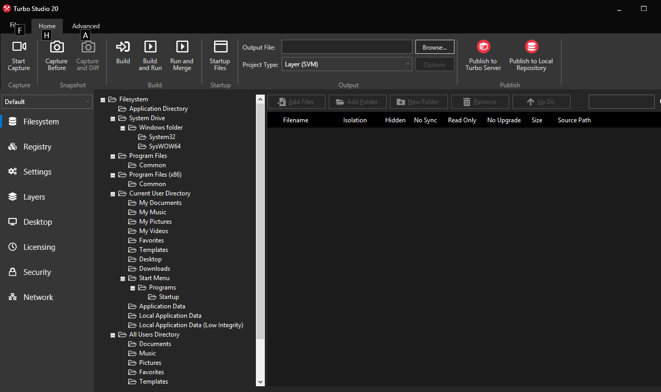Click inside the Output File field

coord(346,47)
